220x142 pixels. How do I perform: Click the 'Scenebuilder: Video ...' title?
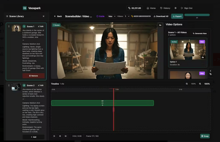point(78,16)
